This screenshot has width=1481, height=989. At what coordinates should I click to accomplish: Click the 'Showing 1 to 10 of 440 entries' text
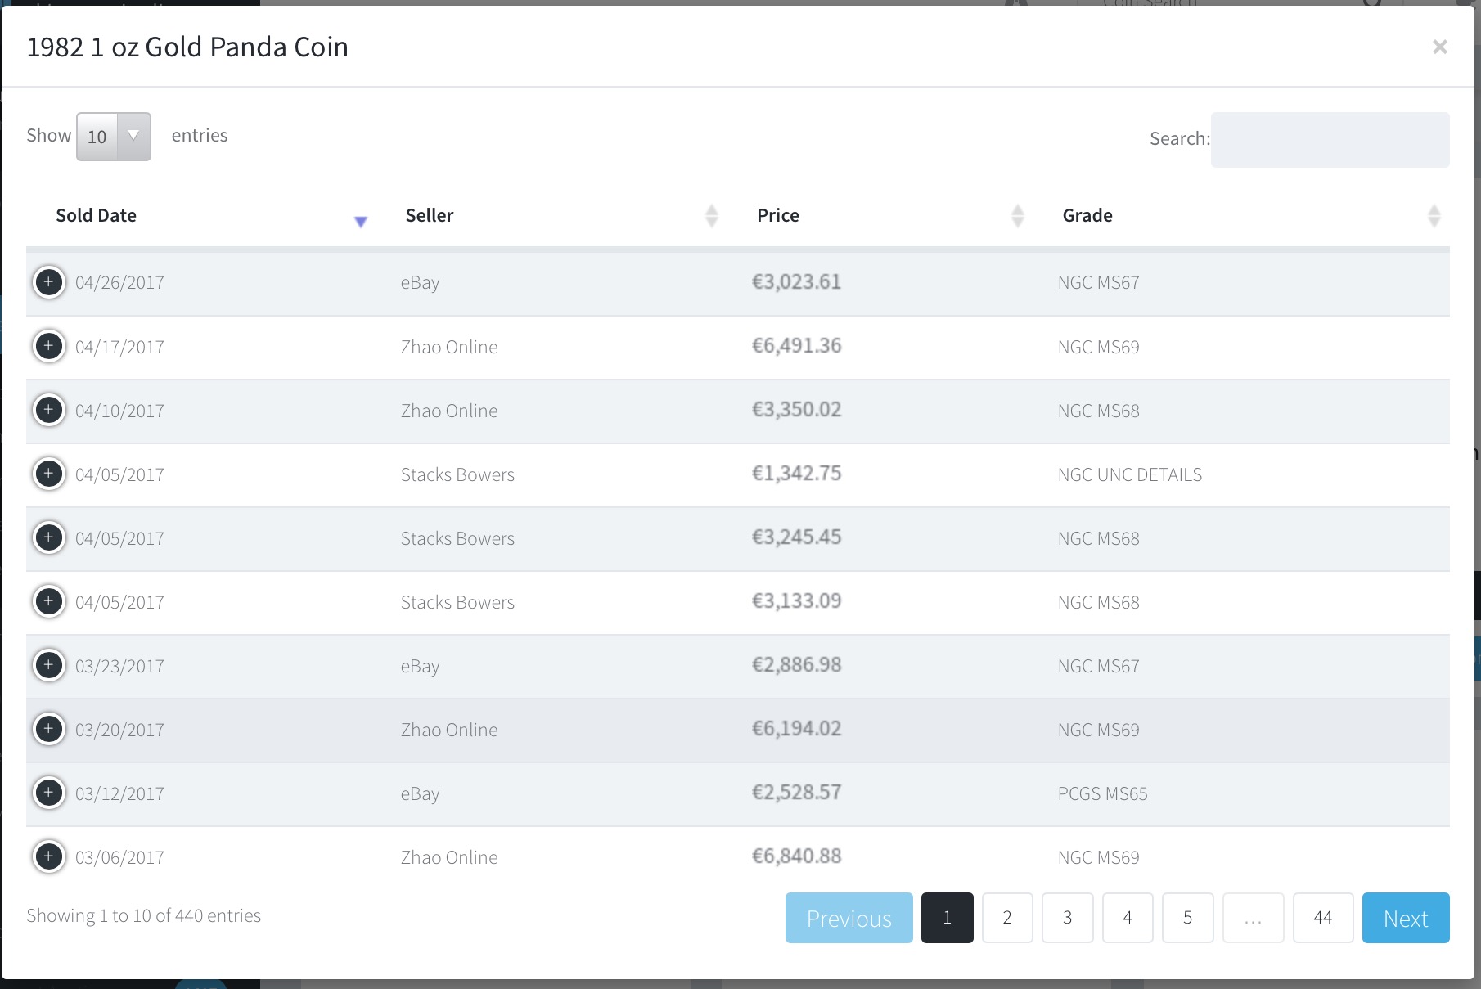[x=144, y=915]
